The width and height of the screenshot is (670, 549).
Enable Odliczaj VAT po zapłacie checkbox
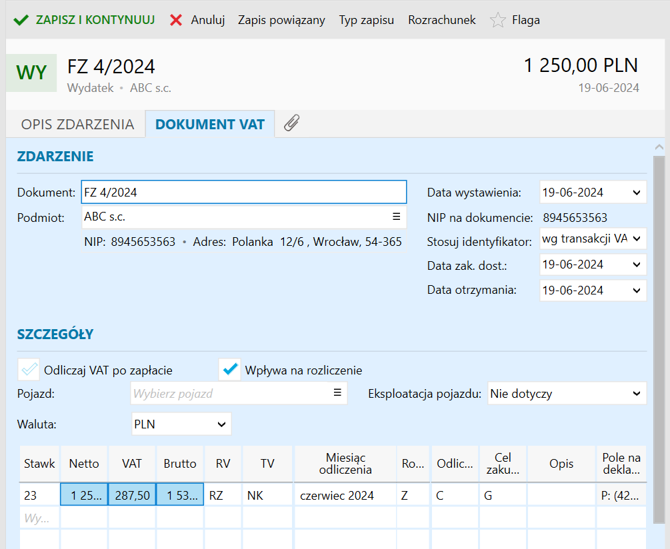click(30, 370)
